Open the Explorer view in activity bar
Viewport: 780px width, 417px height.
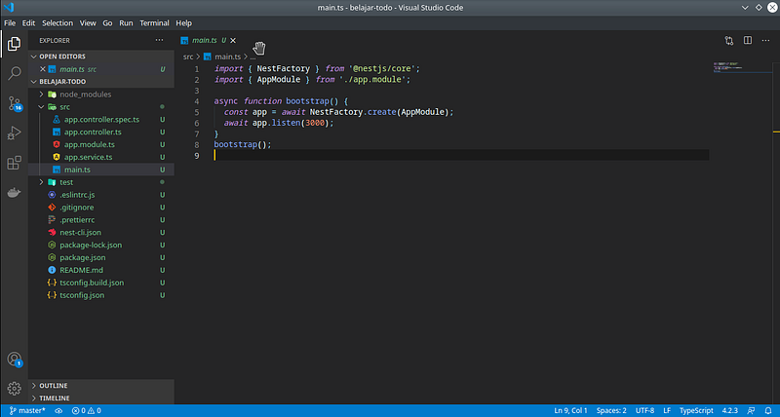(14, 44)
